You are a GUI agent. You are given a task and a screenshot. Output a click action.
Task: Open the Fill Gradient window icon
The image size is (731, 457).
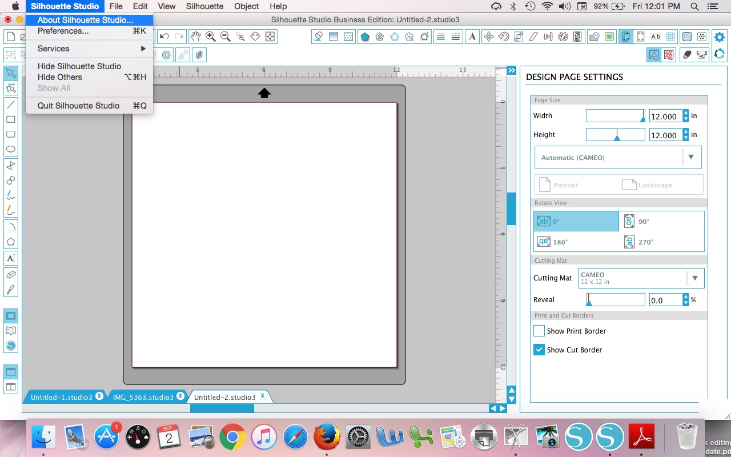click(x=333, y=37)
